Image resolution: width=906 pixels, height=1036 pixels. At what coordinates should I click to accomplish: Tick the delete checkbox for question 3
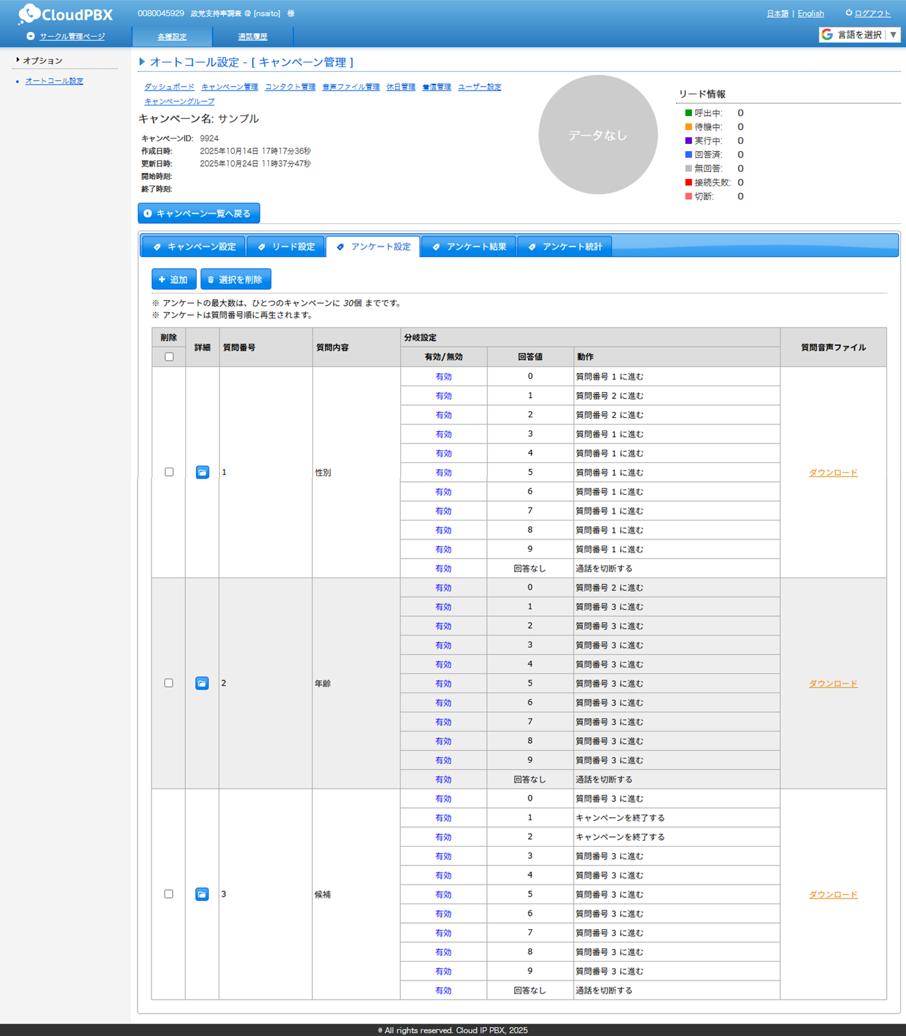coord(169,894)
